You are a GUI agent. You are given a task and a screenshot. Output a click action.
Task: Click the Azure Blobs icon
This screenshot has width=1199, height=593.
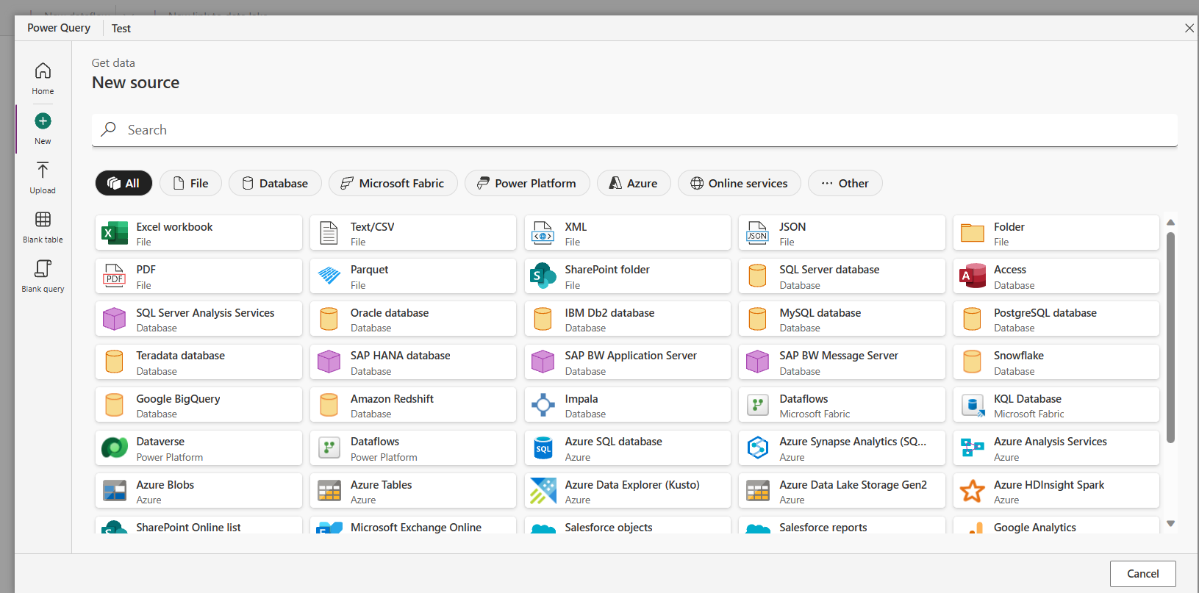tap(114, 491)
